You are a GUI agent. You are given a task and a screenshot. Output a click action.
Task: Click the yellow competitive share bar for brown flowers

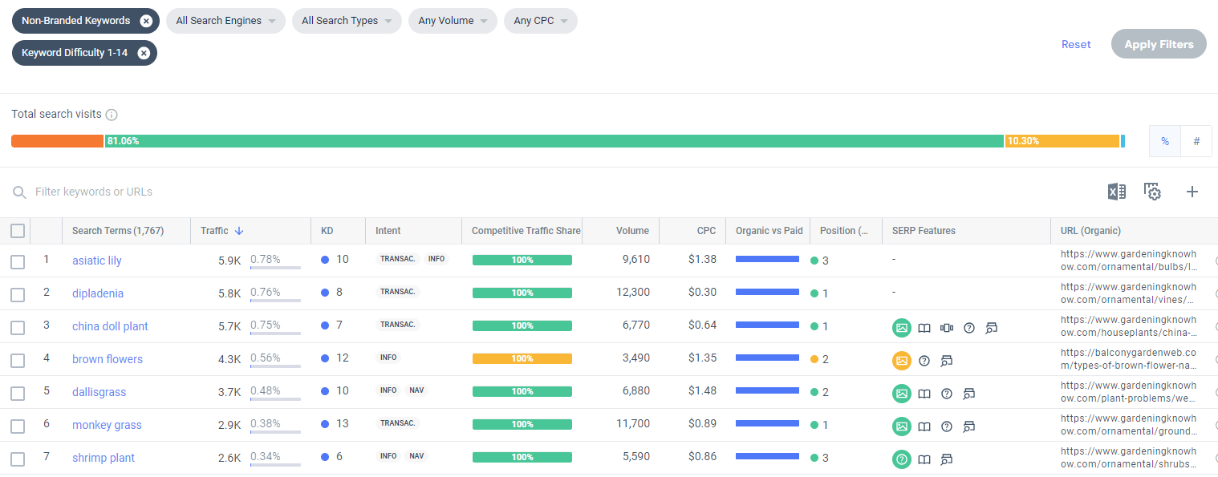click(522, 358)
